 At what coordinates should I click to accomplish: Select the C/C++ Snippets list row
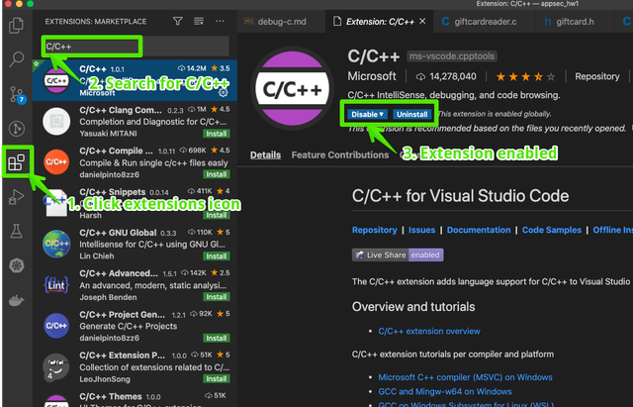coord(135,202)
